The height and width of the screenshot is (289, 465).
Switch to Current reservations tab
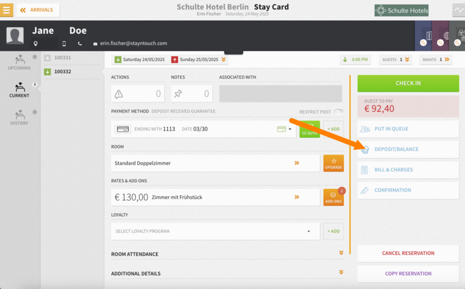click(19, 90)
